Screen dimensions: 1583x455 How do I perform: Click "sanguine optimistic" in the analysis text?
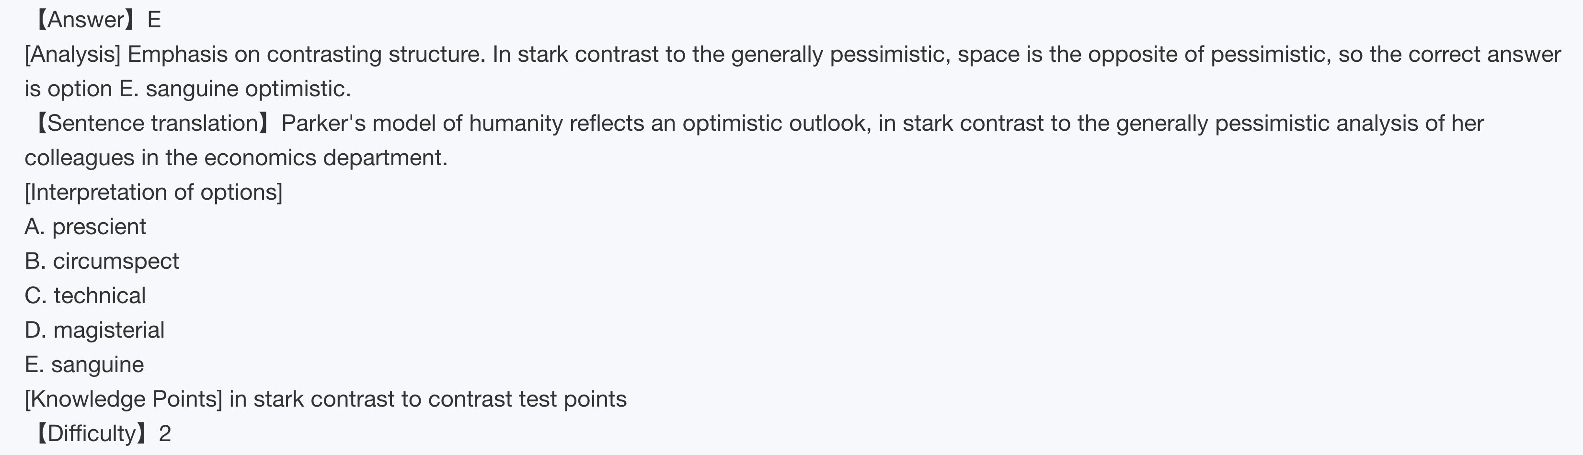248,89
